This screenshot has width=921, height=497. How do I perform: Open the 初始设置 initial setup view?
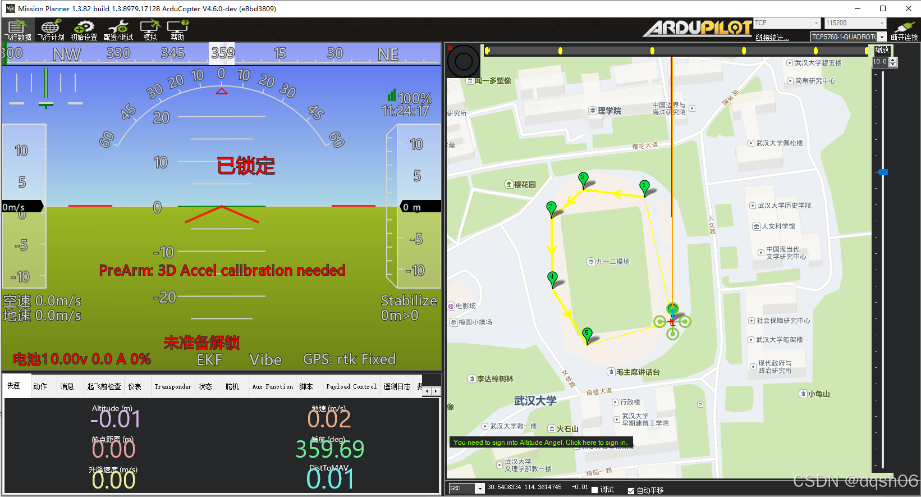(84, 30)
